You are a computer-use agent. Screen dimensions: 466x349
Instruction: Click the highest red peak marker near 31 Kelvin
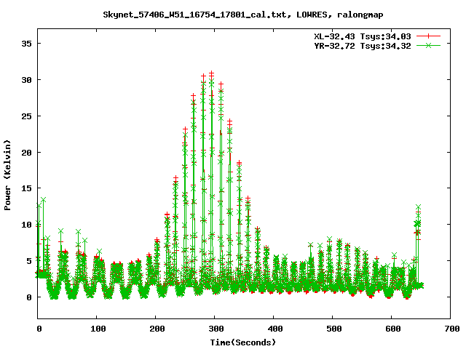[x=212, y=73]
